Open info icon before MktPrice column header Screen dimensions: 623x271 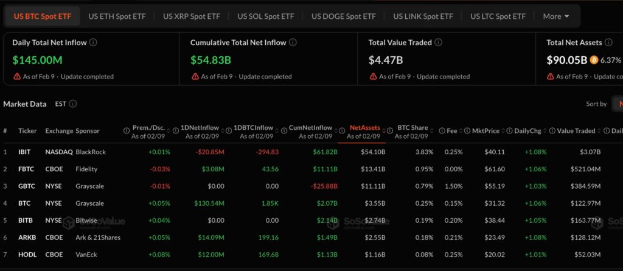tap(467, 131)
